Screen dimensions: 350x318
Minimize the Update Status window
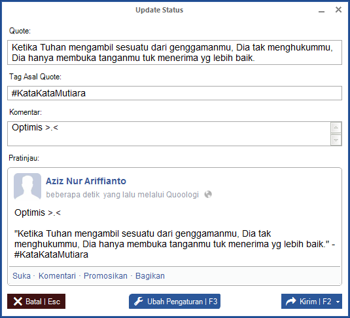[321, 10]
